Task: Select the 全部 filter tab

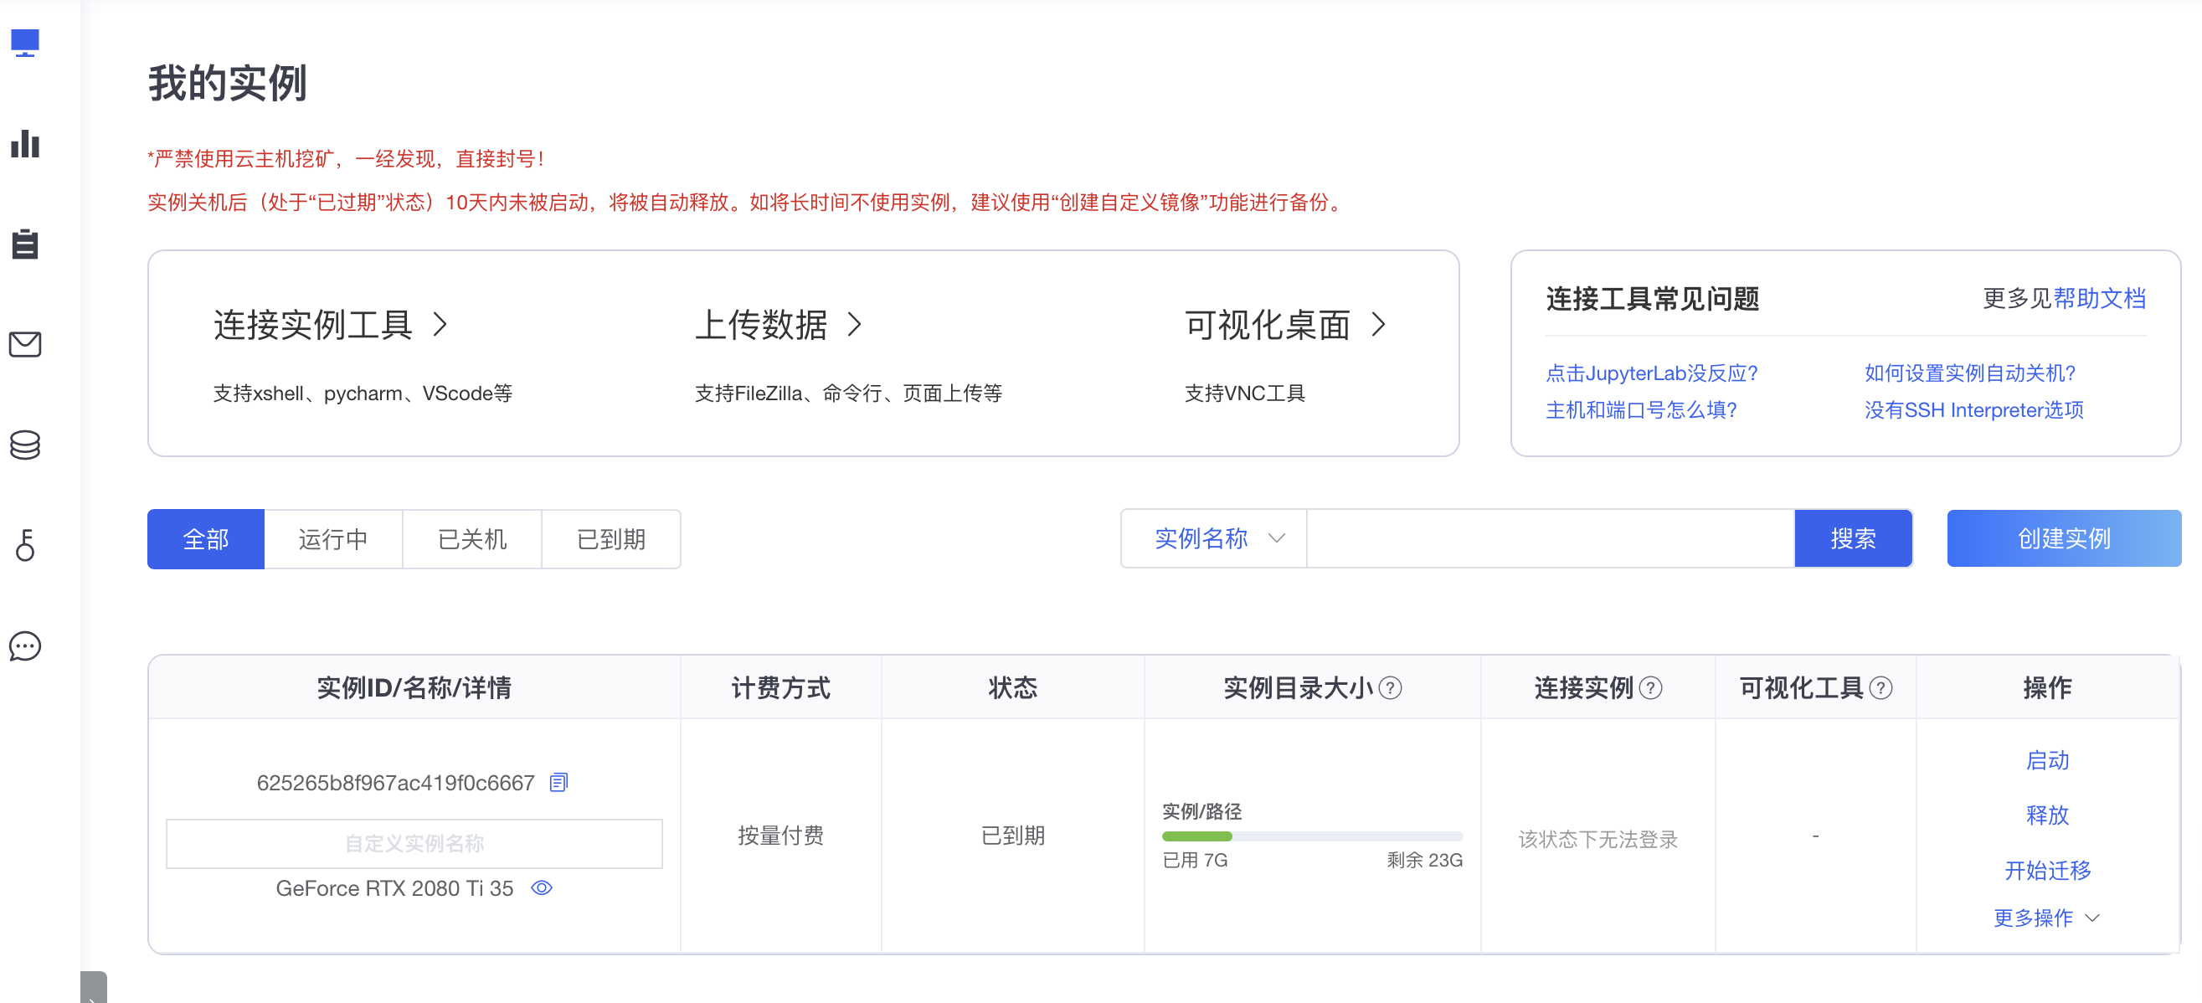Action: [x=205, y=538]
